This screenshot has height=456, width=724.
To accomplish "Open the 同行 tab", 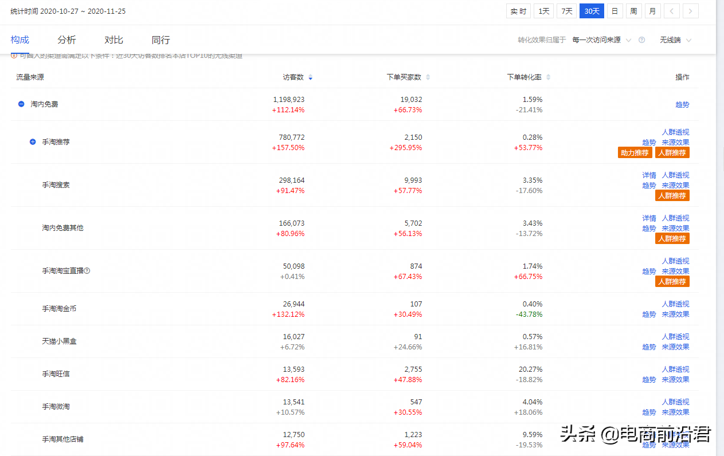I will click(161, 40).
